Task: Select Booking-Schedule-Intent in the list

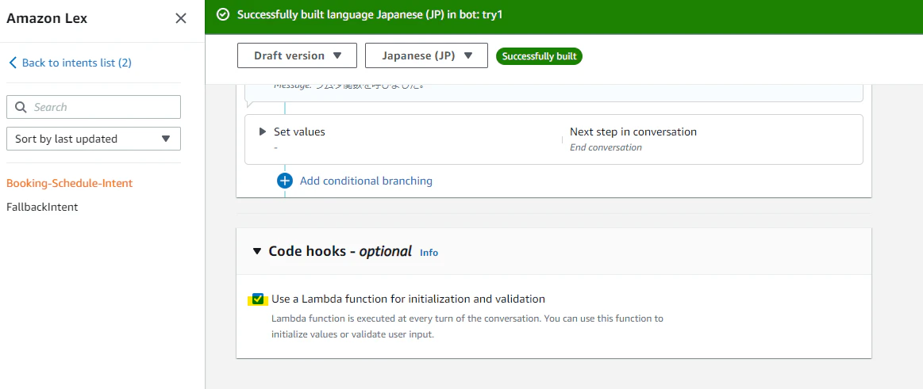Action: coord(70,183)
